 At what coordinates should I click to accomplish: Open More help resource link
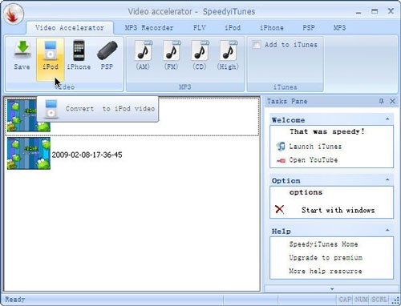326,271
